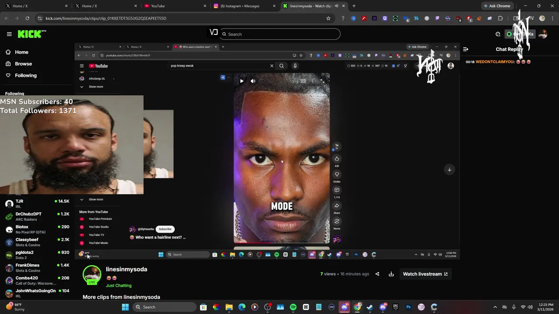Click YouTube voice search microphone
559x314 pixels.
tap(295, 66)
